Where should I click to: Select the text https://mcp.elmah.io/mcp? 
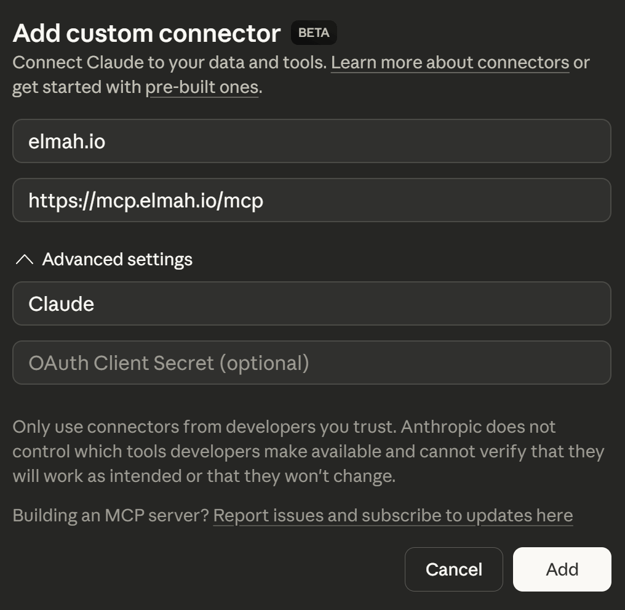[x=145, y=200]
